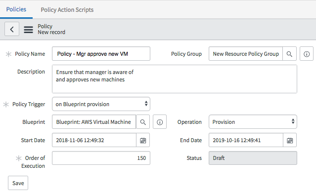This screenshot has width=316, height=194.
Task: Click the 'Start Date' label
Action: 33,140
